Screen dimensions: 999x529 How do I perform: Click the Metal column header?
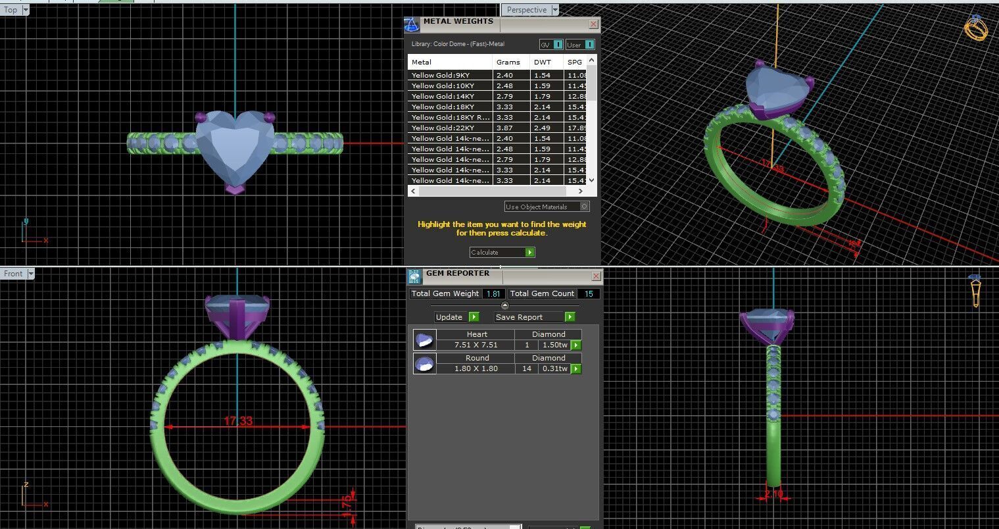450,62
